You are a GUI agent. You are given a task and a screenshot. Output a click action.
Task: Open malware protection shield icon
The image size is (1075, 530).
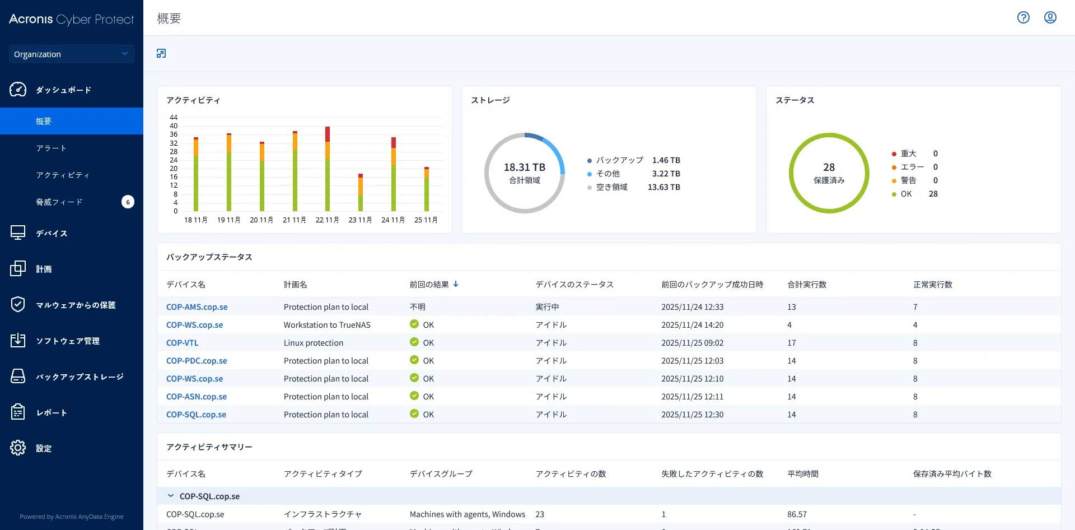coord(18,305)
